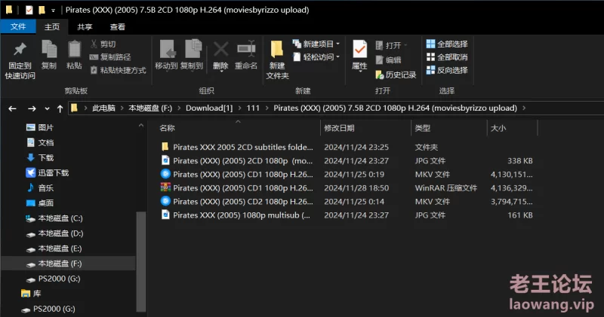Expand chevron after 111 breadcrumb

[x=267, y=108]
